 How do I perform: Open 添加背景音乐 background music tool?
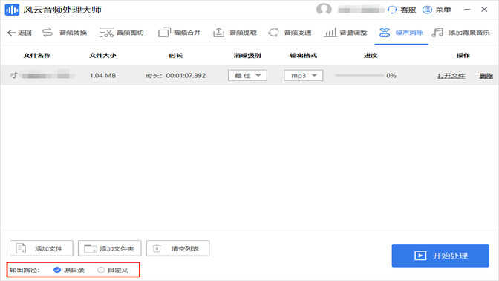460,33
